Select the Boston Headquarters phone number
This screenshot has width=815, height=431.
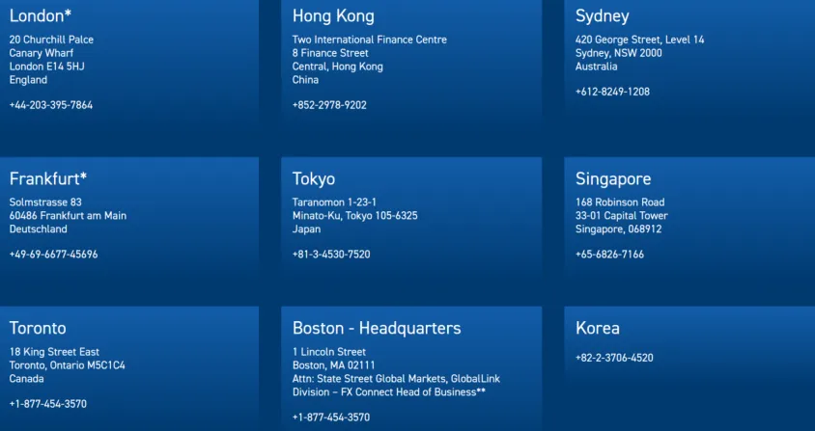tap(331, 417)
